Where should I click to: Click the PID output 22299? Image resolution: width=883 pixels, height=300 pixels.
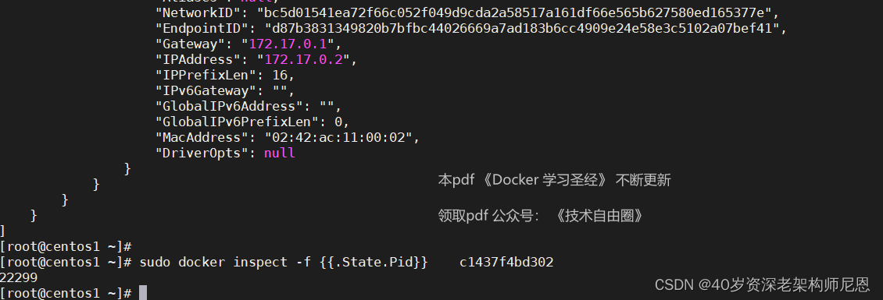click(x=19, y=278)
